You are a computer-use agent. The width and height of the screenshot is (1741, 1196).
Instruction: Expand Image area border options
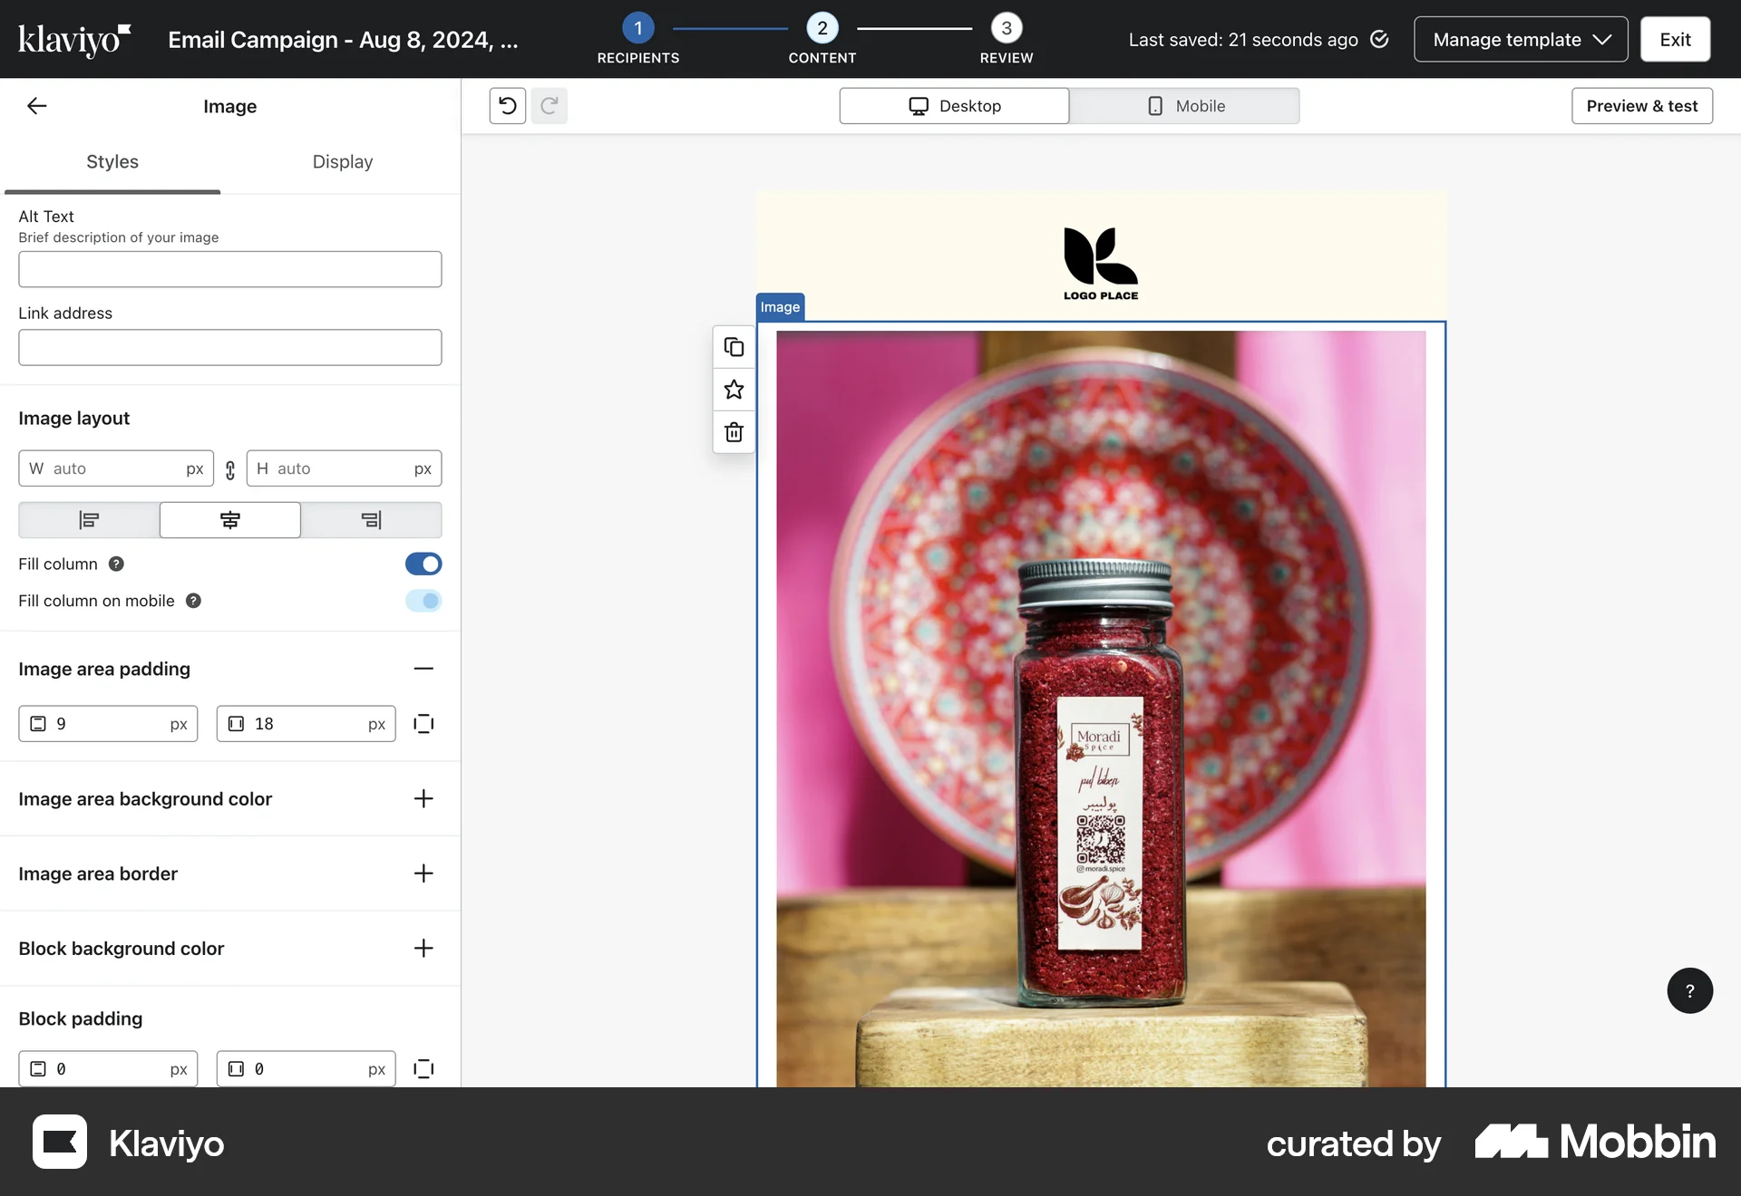tap(423, 873)
